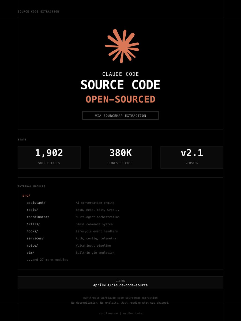241x321 pixels.
Task: Click '...and 27 more modules' text
Action: click(x=47, y=260)
